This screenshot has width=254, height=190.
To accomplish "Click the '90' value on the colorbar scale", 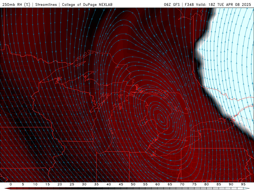I will pos(231,184).
